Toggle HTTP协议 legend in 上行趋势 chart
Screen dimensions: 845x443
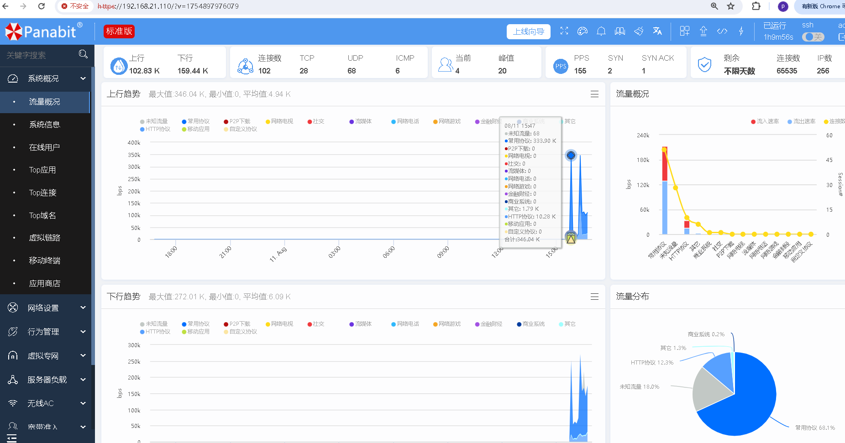click(x=155, y=129)
